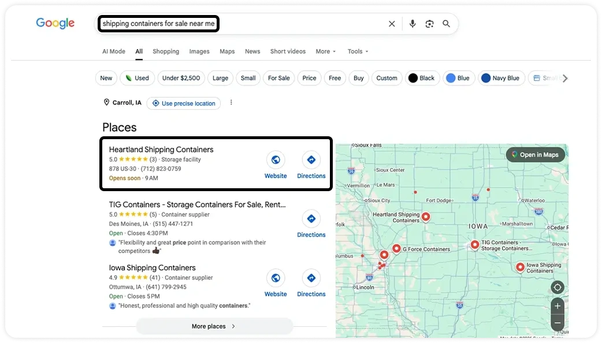This screenshot has width=602, height=343.
Task: Click the Carroll, IA location text
Action: coord(127,102)
